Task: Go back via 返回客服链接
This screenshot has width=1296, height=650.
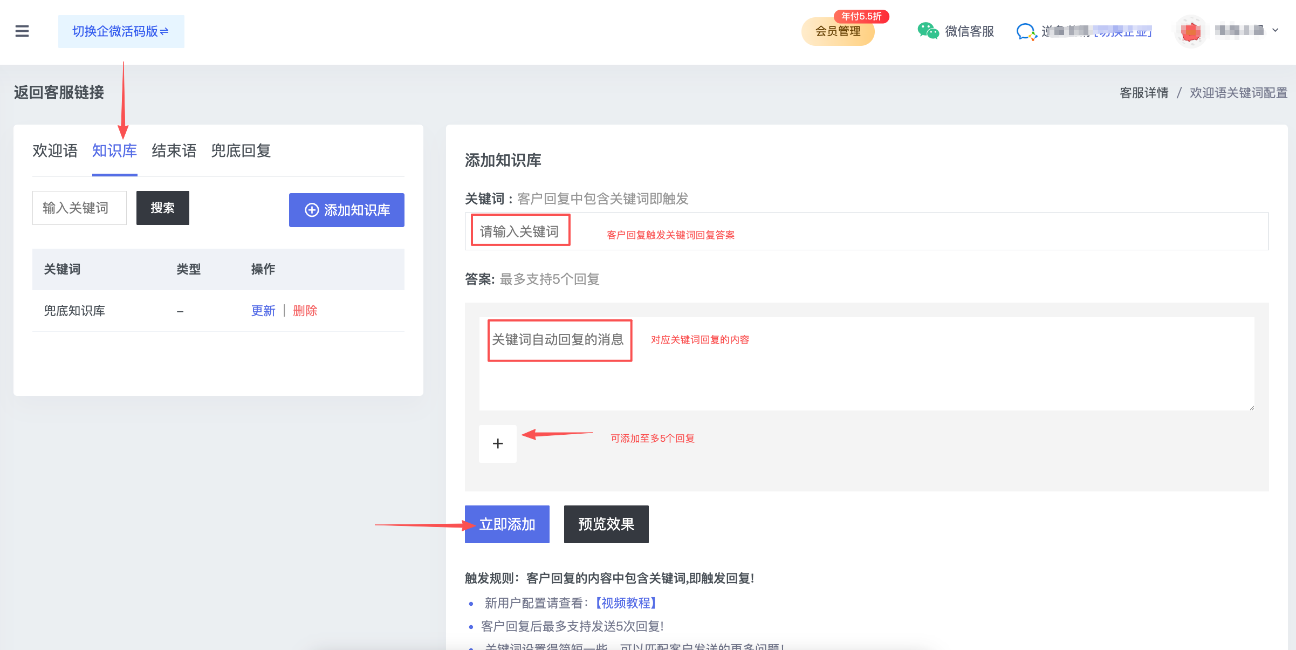Action: (59, 92)
